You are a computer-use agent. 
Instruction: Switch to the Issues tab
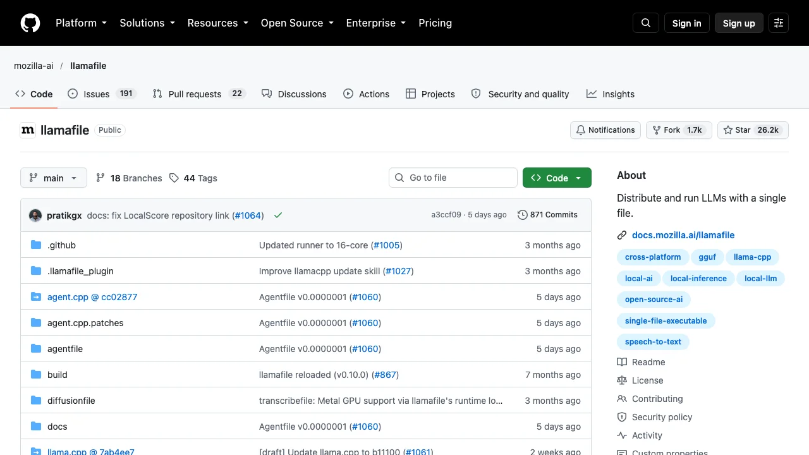pyautogui.click(x=102, y=94)
